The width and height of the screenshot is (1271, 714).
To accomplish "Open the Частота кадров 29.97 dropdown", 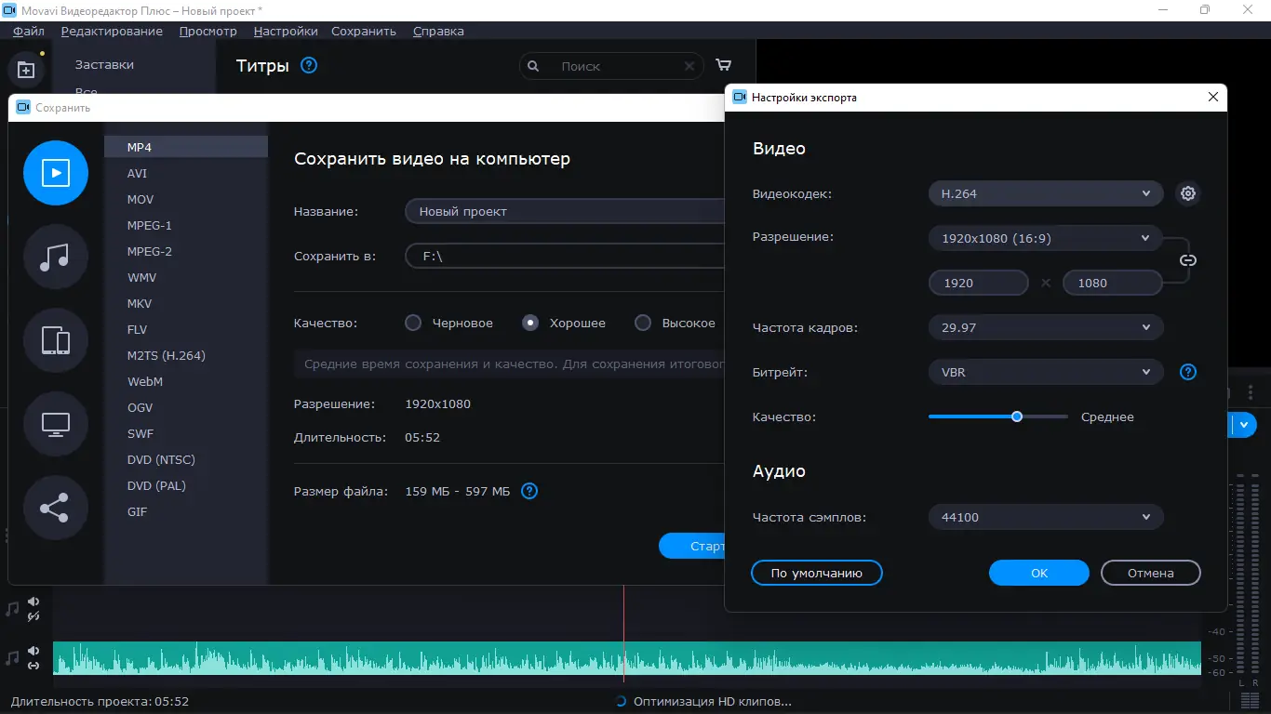I will coord(1046,327).
